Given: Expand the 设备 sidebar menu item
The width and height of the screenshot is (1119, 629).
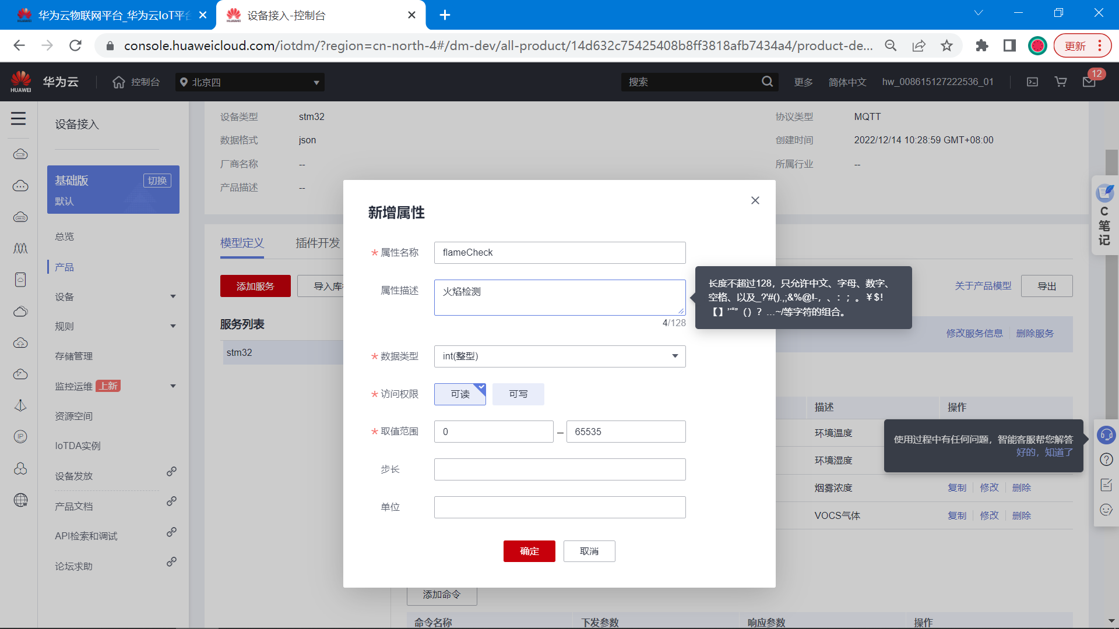Looking at the screenshot, I should pos(115,297).
